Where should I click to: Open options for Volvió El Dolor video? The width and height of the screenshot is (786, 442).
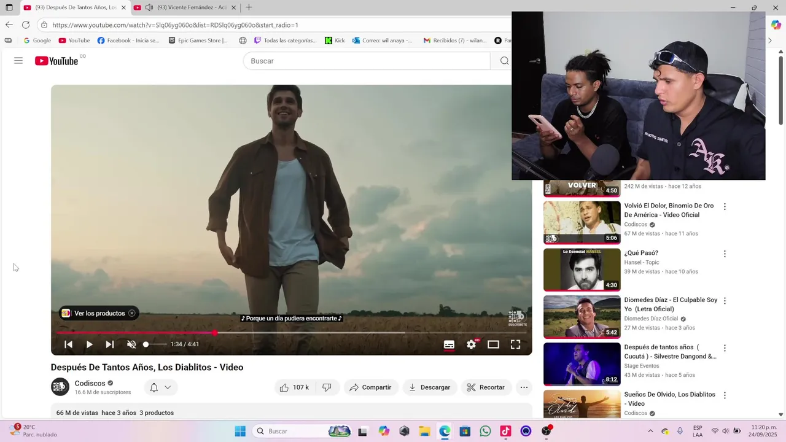(725, 207)
